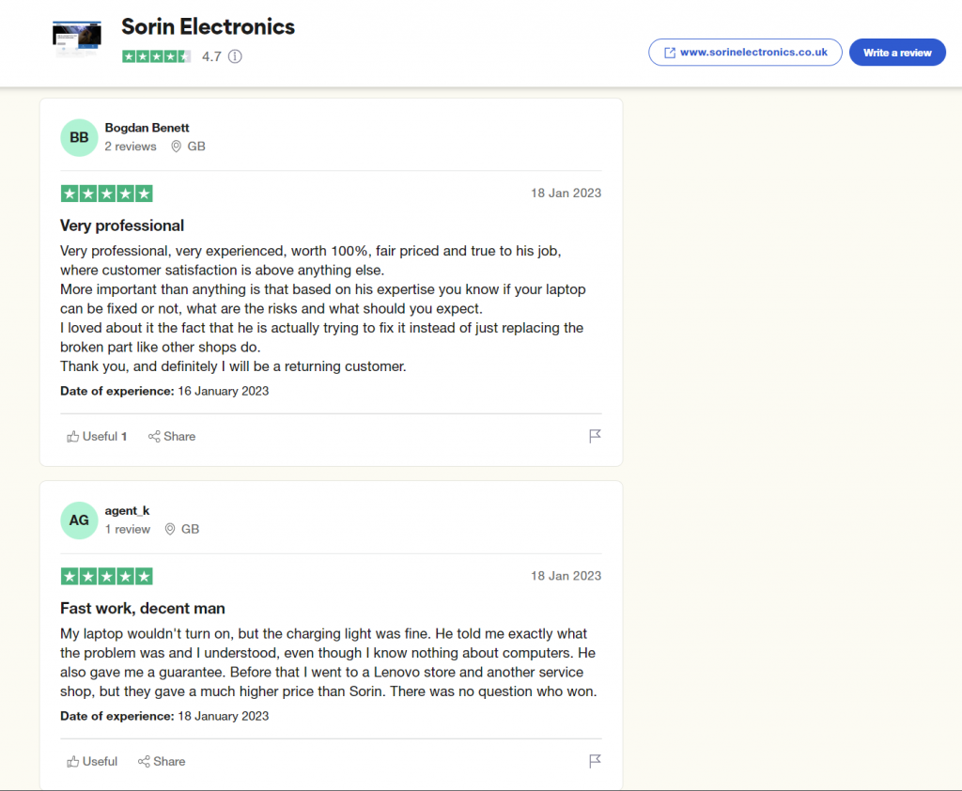Screen dimensions: 962x791
Task: Open the Very professional review title
Action: 122,225
